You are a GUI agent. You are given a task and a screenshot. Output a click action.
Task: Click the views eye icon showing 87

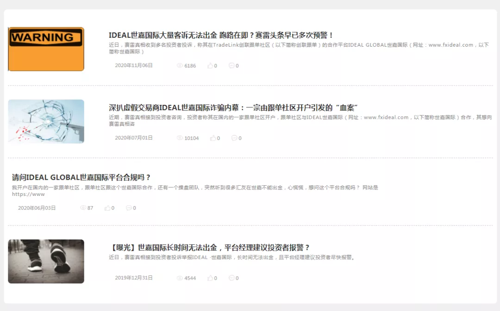[83, 208]
